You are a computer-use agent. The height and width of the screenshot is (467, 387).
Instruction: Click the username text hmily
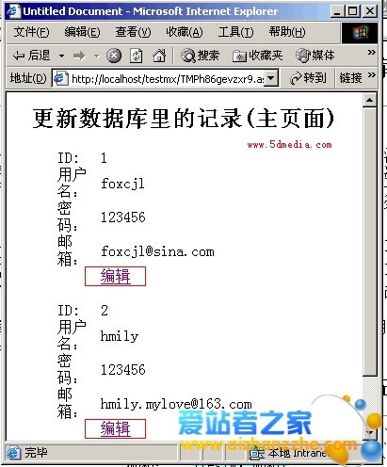(120, 336)
